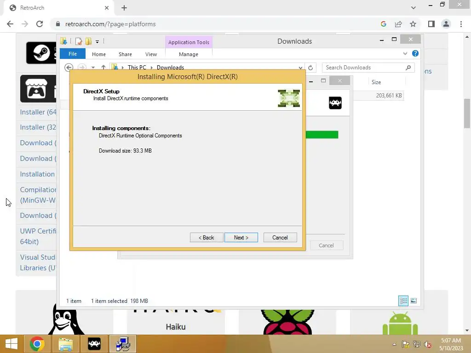Go back in Chrome browser

10,24
